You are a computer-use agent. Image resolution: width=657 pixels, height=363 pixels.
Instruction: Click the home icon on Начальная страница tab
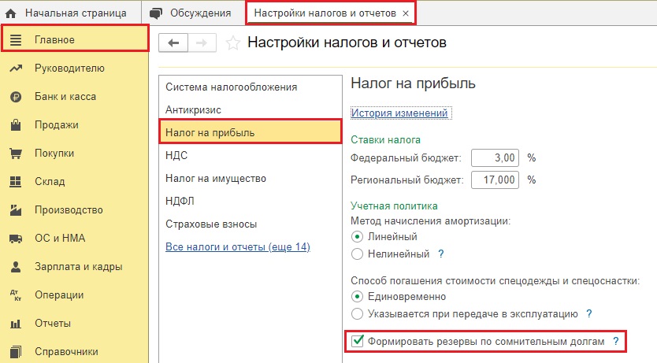[10, 13]
